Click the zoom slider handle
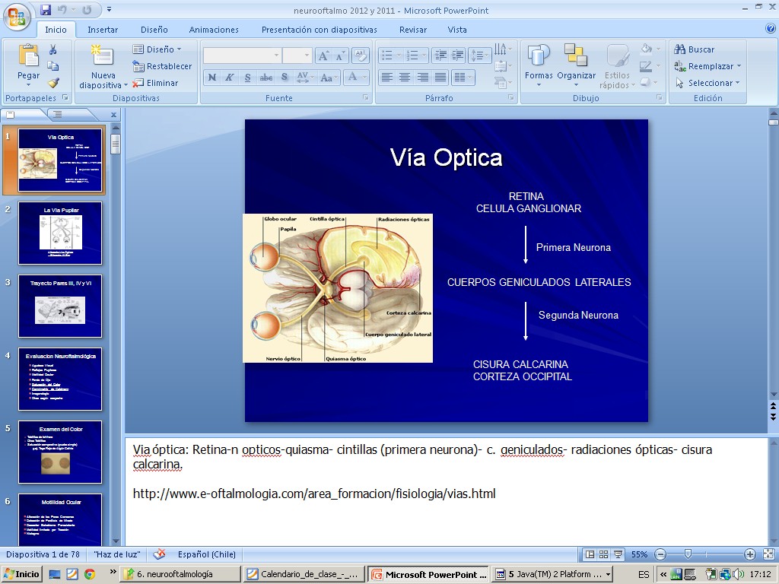This screenshot has height=584, width=779. 688,554
